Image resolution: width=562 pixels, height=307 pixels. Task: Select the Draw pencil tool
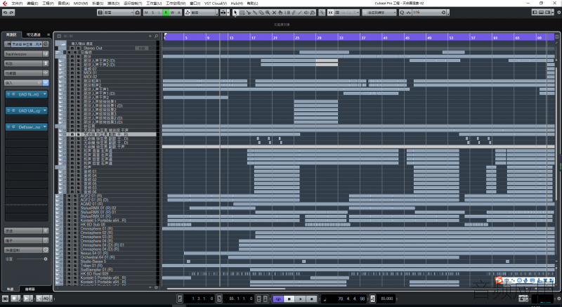294,13
